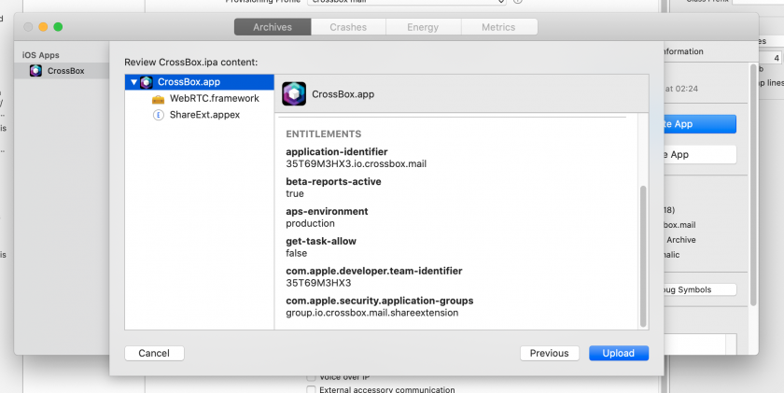Viewport: 784px width, 393px height.
Task: Click CrossBox icon in iOS Apps sidebar
Action: [x=35, y=71]
